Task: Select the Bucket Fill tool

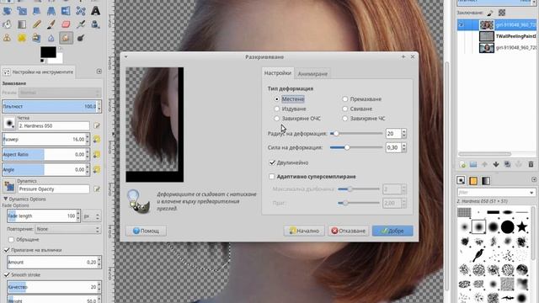Action: (7, 24)
